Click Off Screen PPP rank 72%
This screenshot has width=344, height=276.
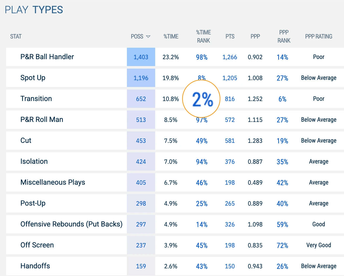point(282,245)
